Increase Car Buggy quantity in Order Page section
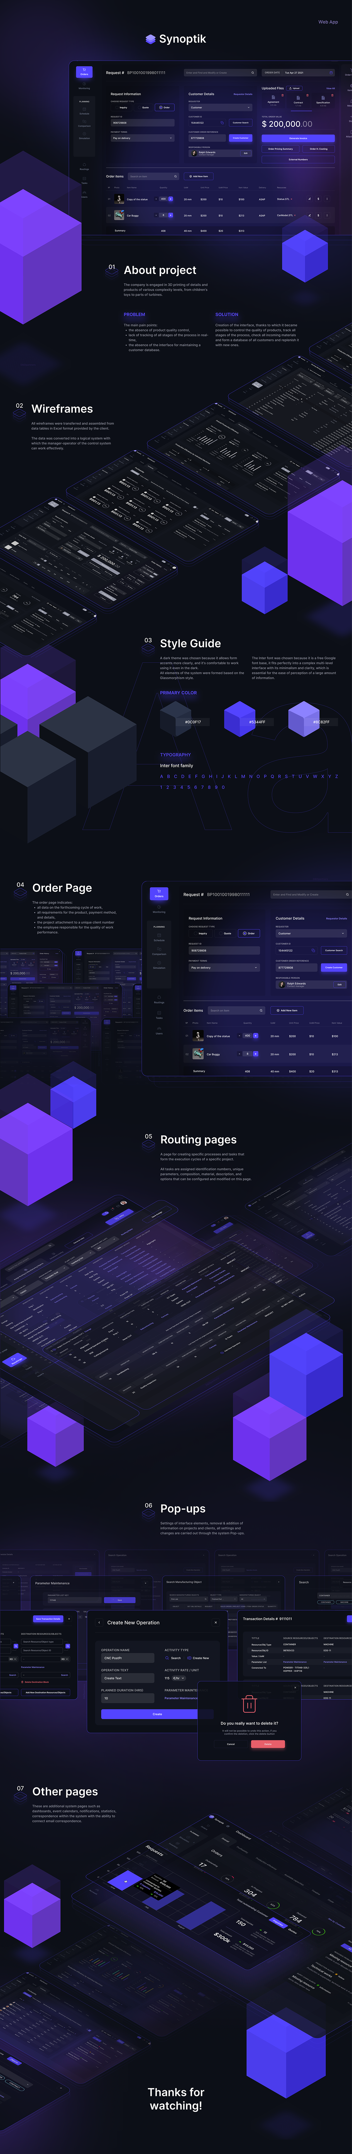352x2154 pixels. point(255,1054)
